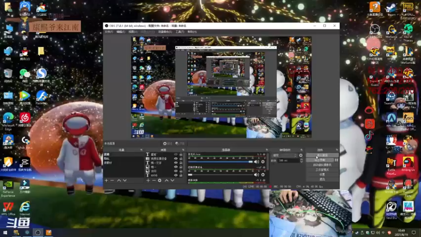Remove the selected scene with minus button
The width and height of the screenshot is (421, 237).
tap(112, 181)
